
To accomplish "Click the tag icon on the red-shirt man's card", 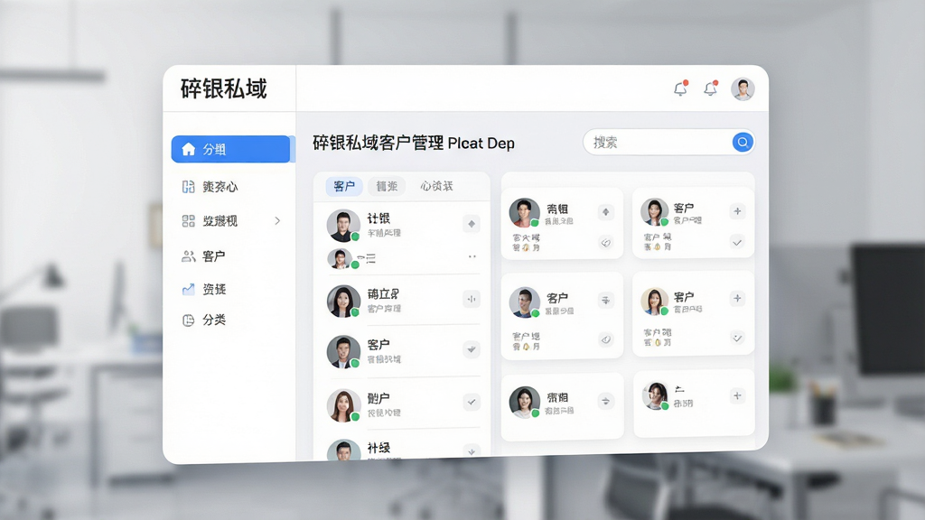I will [x=606, y=242].
